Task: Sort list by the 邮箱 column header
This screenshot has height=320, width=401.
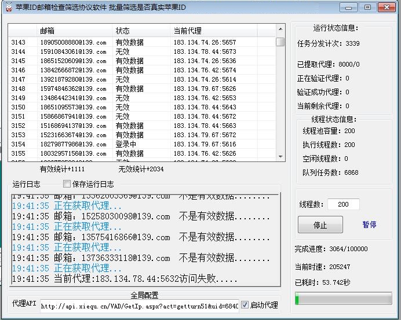Action: tap(48, 31)
